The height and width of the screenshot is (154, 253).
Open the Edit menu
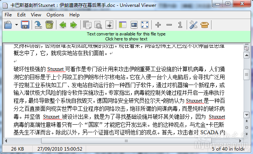21,15
